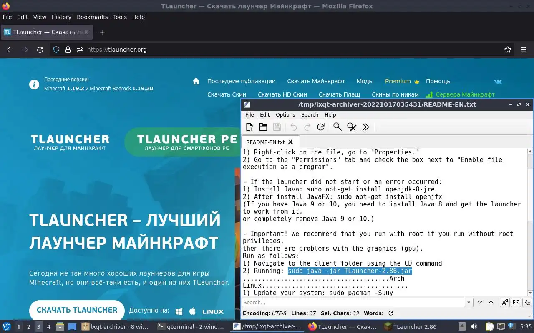Toggle Regular Expression search option
Image resolution: width=534 pixels, height=333 pixels.
(x=527, y=302)
